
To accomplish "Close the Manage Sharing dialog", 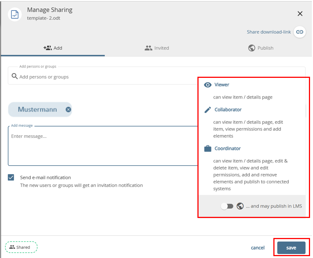I will [300, 14].
